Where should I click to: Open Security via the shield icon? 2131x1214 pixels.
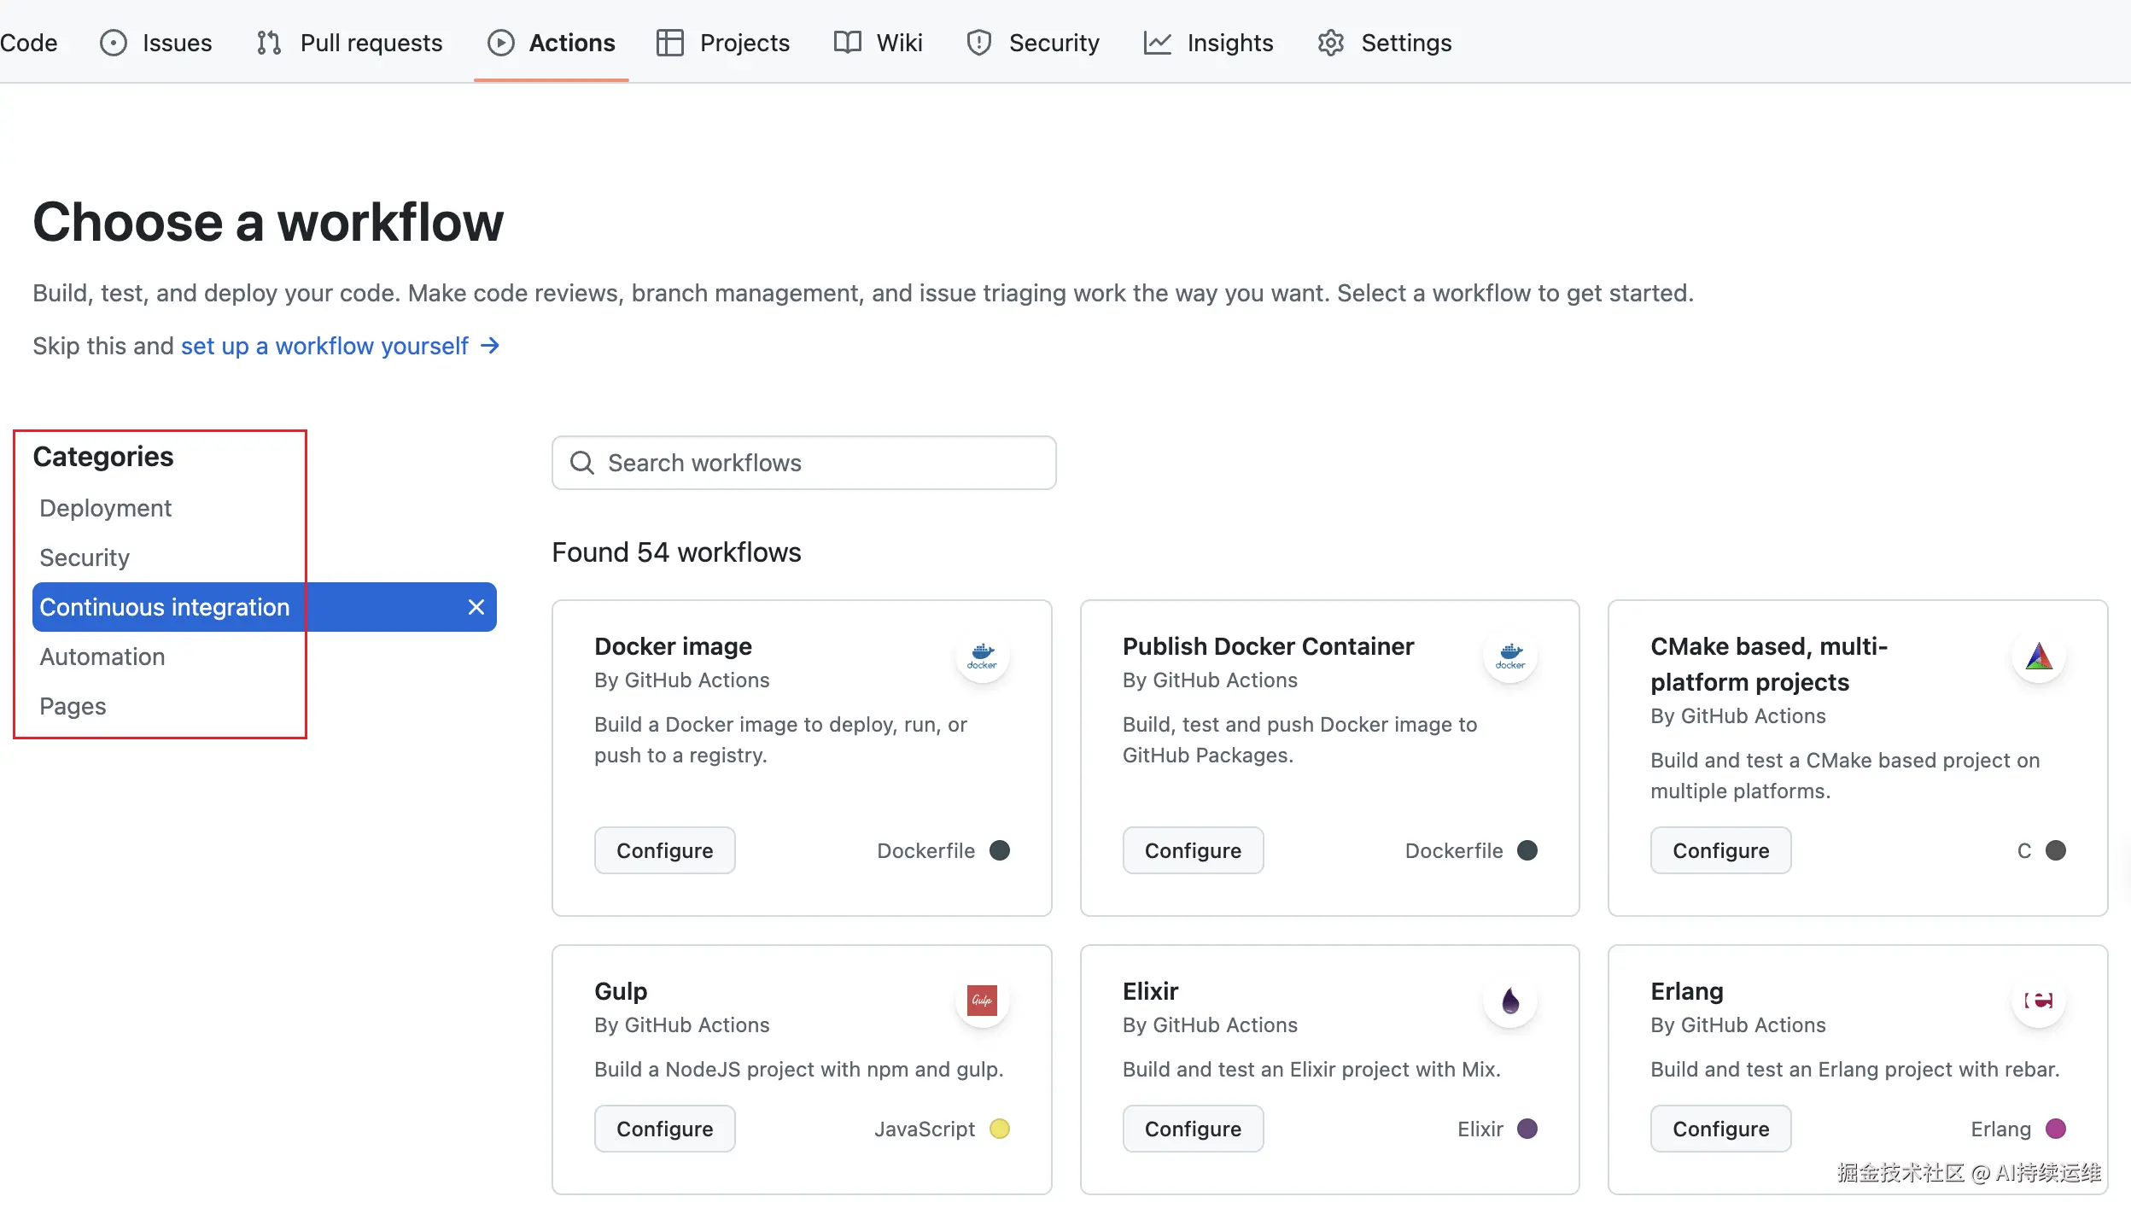pyautogui.click(x=978, y=42)
